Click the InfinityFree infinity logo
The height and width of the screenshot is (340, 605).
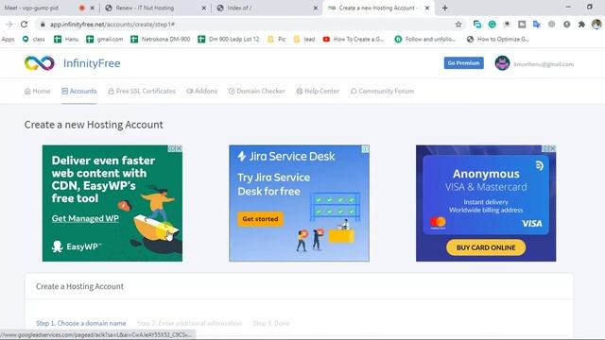click(40, 63)
